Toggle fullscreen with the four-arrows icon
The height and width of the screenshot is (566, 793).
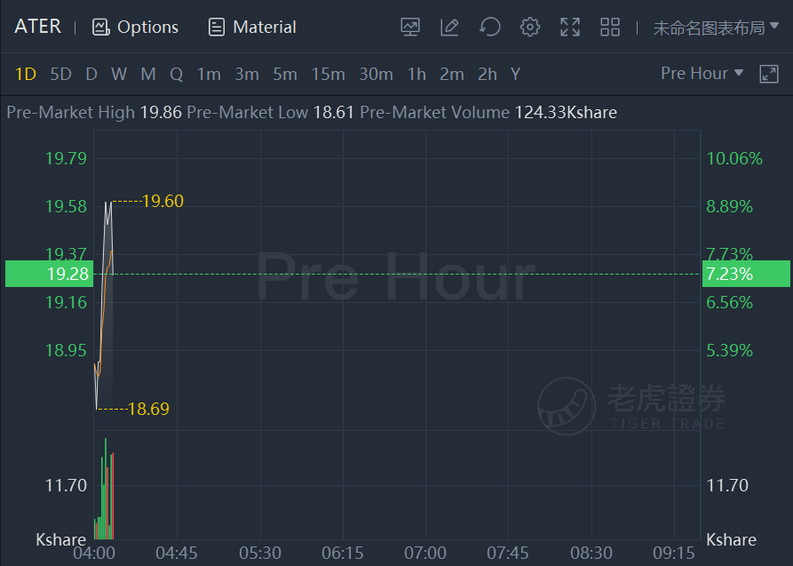pos(570,28)
